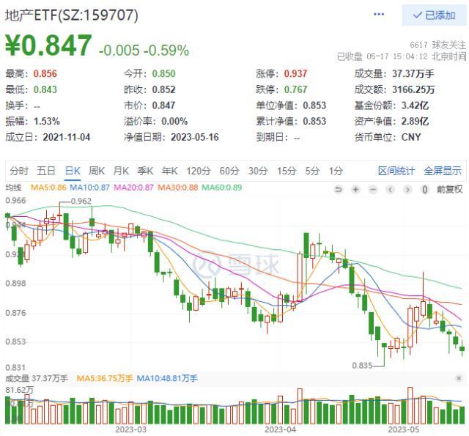
Task: Click the MA60:0.89 indicator label
Action: click(221, 188)
